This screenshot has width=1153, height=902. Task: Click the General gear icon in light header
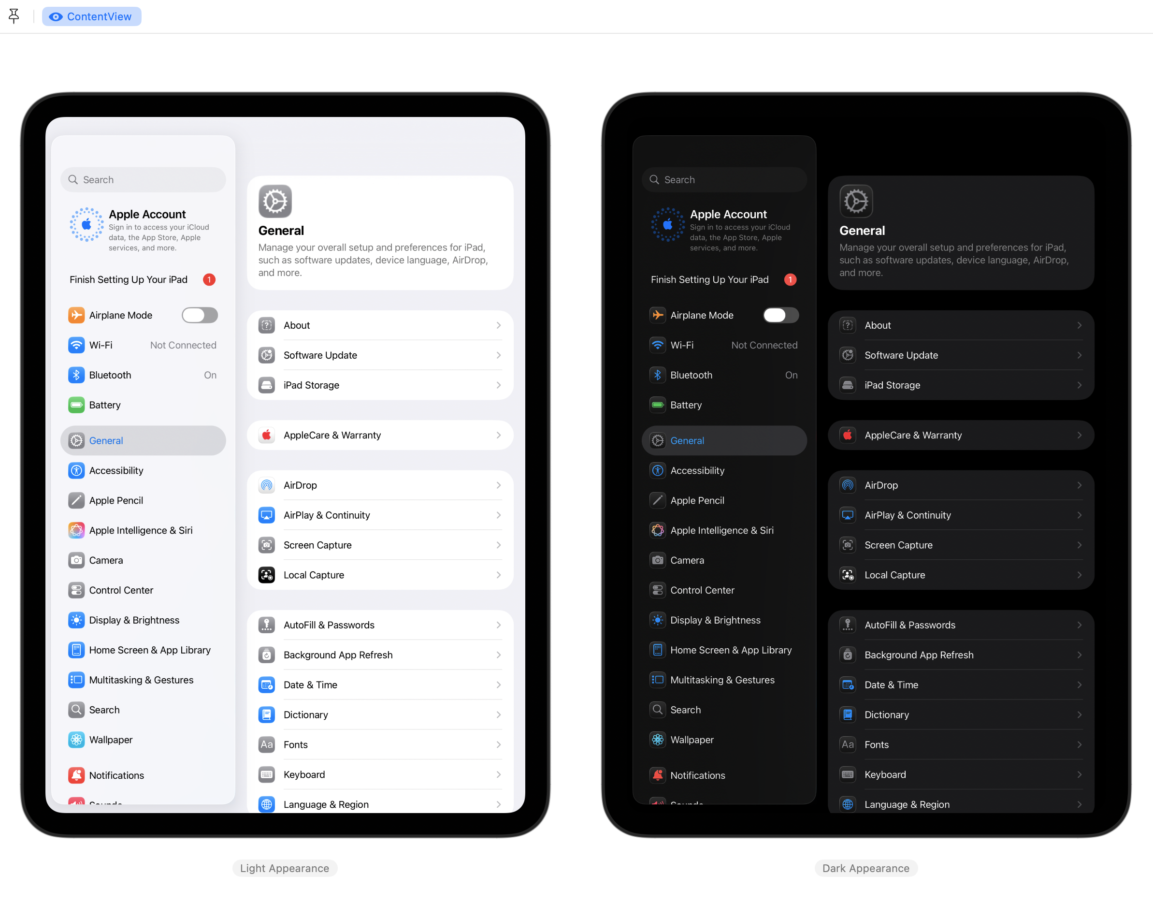tap(275, 201)
